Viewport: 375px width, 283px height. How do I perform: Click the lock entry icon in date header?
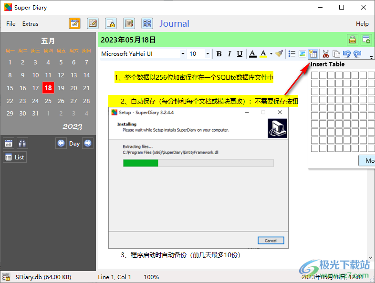click(353, 40)
